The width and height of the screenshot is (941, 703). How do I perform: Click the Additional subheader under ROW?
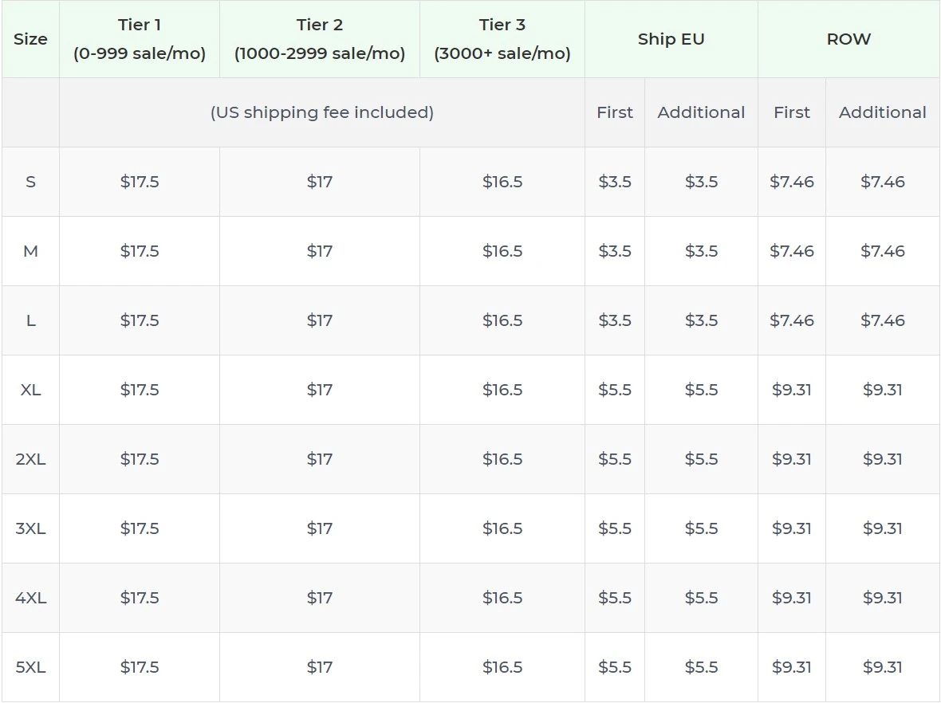(882, 112)
